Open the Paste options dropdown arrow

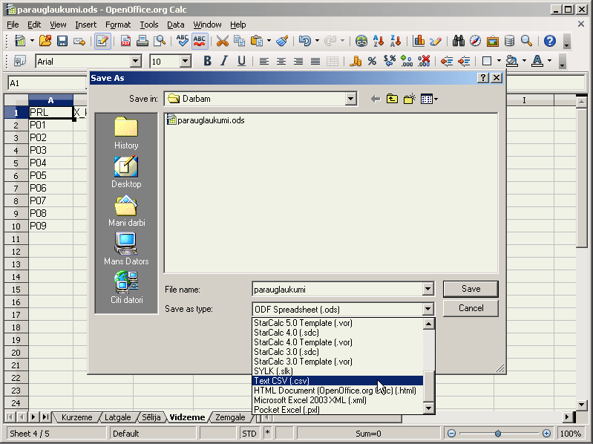click(269, 41)
